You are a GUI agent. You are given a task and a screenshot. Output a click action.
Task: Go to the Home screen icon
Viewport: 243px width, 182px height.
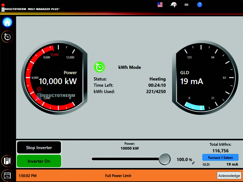coord(7,22)
